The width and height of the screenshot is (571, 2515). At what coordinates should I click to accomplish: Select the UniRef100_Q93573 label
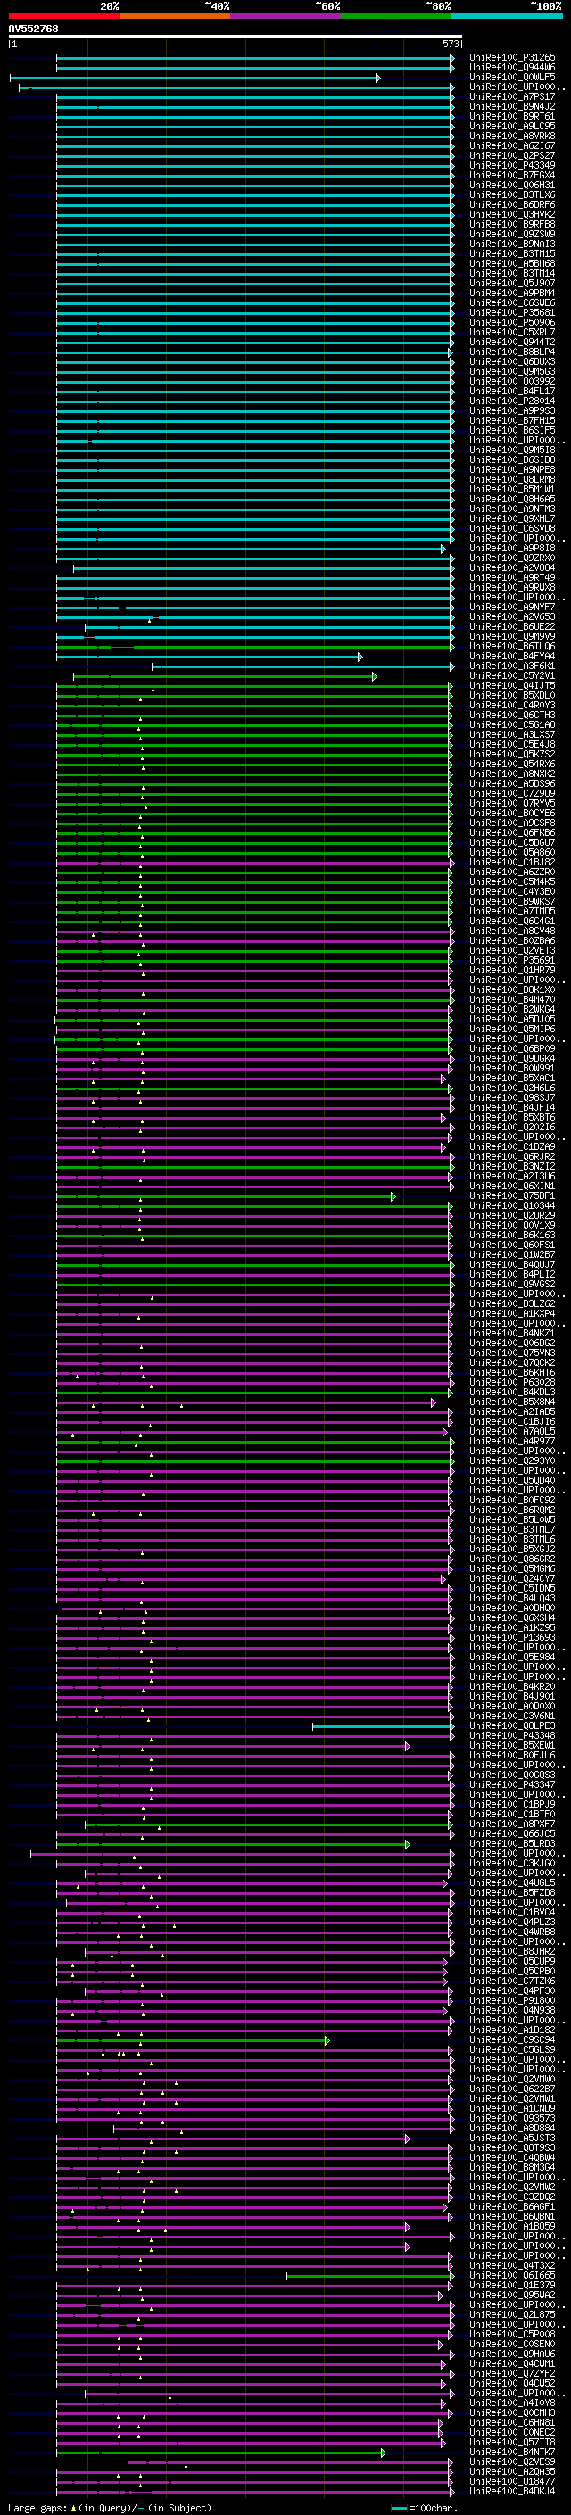click(x=512, y=2119)
